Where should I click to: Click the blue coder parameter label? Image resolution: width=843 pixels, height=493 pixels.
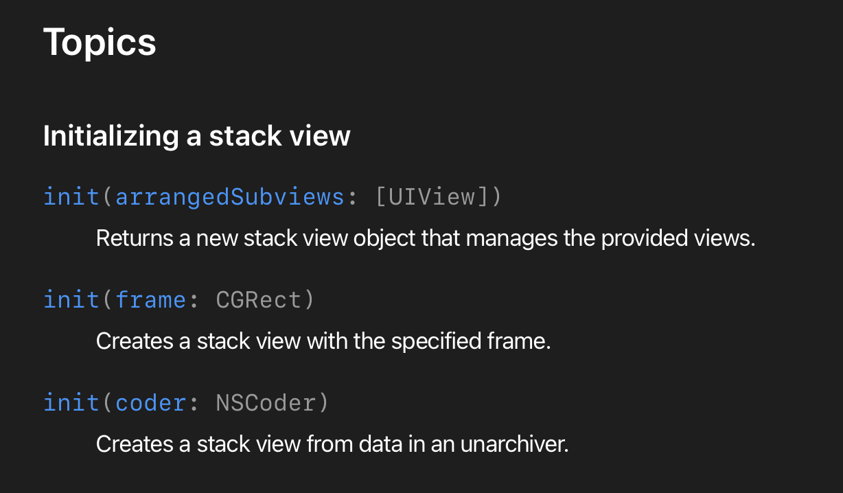coord(150,402)
